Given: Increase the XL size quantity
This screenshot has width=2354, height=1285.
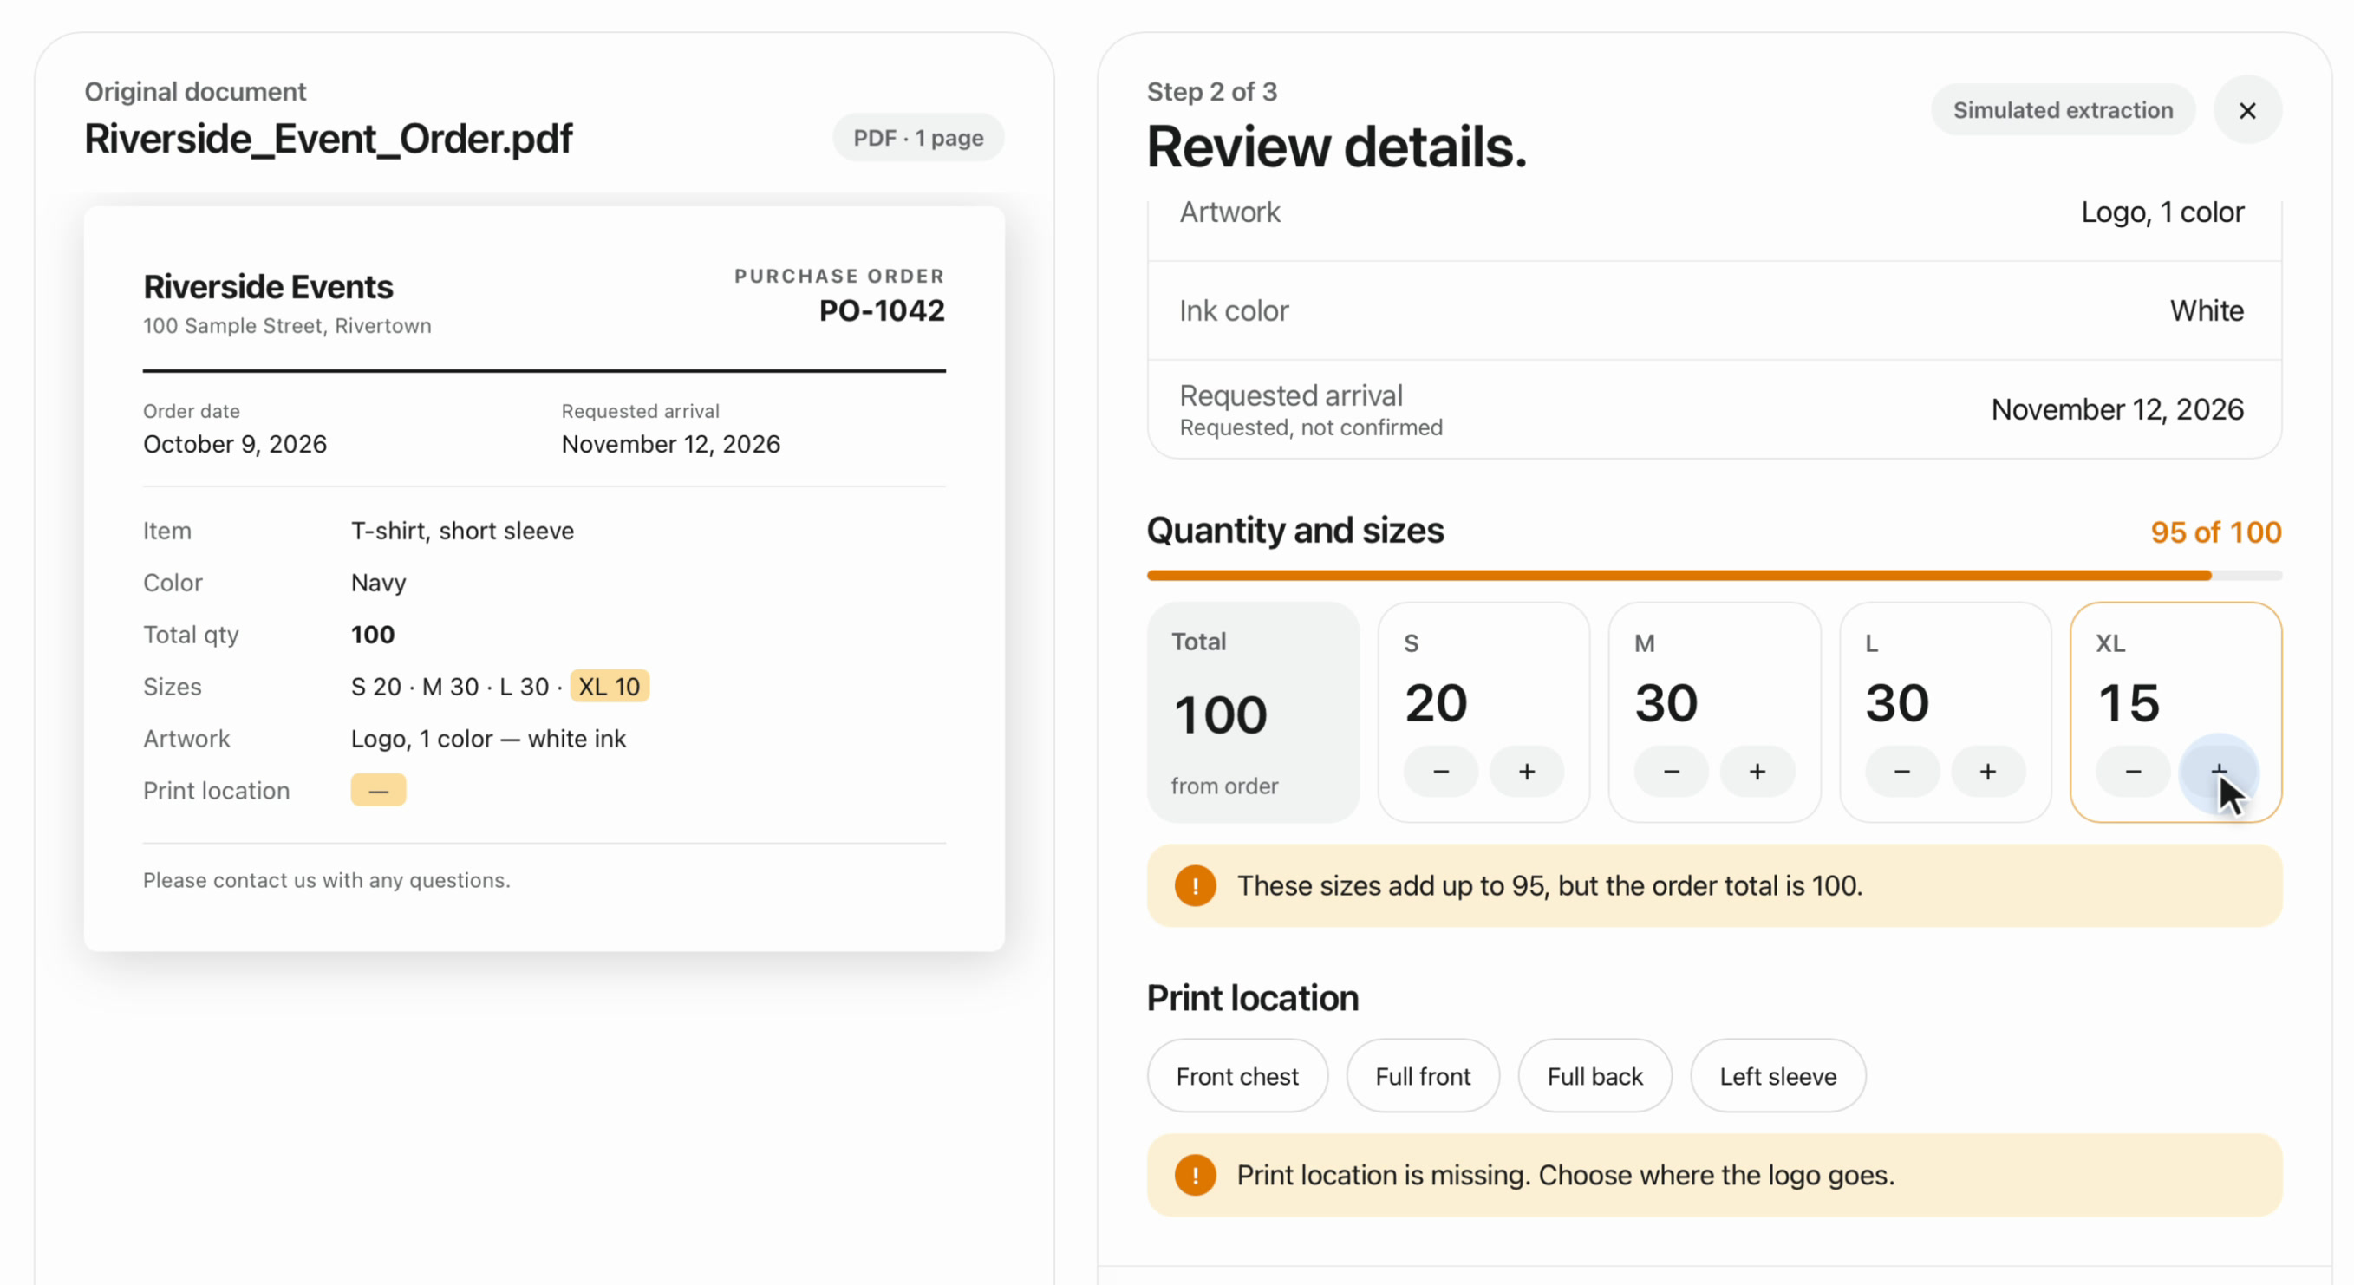Looking at the screenshot, I should pos(2219,772).
